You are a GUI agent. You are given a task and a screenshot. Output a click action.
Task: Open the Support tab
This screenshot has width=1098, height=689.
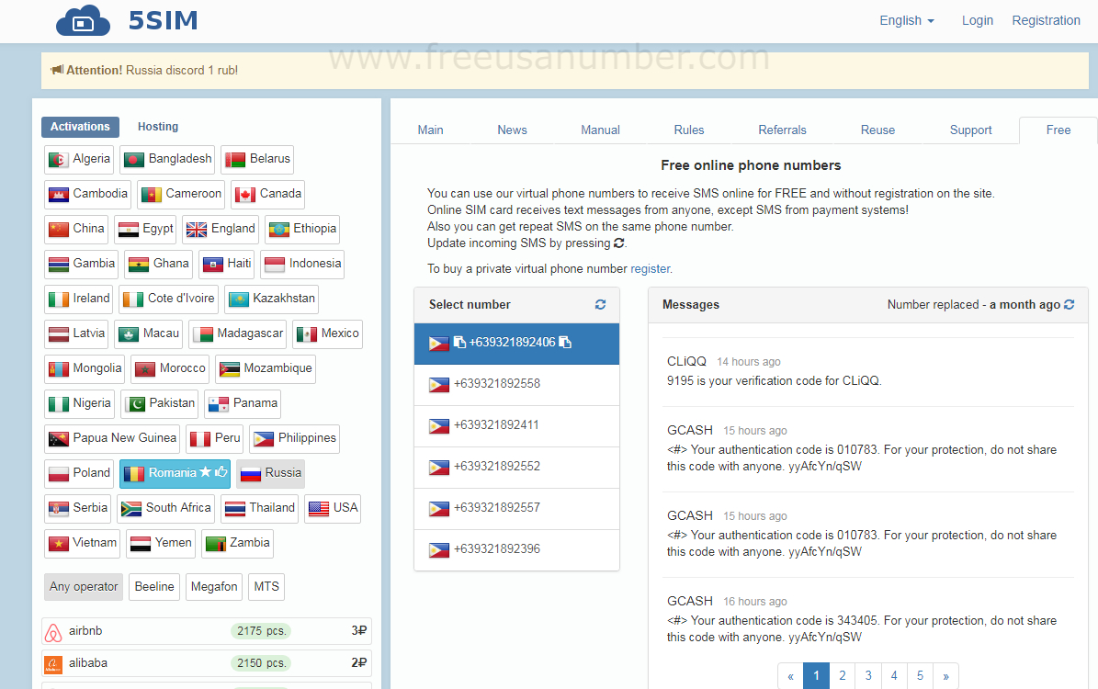(x=970, y=130)
